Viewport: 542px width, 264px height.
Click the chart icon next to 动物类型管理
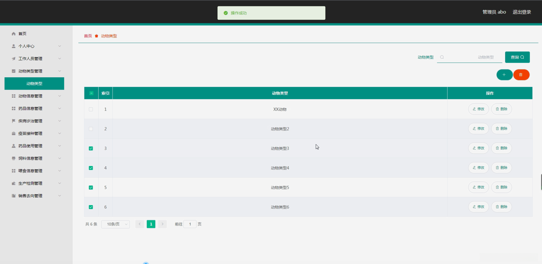pos(13,71)
